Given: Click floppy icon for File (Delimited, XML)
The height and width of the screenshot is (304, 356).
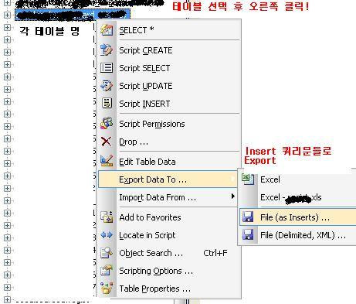Looking at the screenshot, I should [x=248, y=235].
